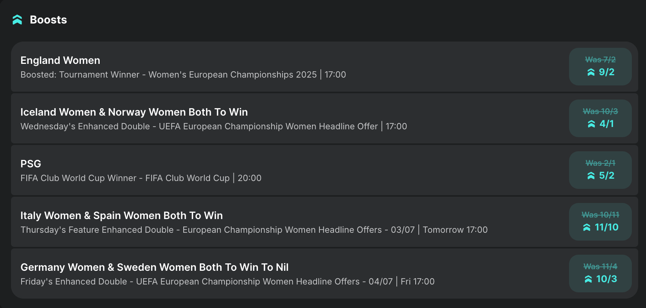Screen dimensions: 646x308
Task: Open Germany & Sweden Both To Win To Nil
Action: [155, 267]
